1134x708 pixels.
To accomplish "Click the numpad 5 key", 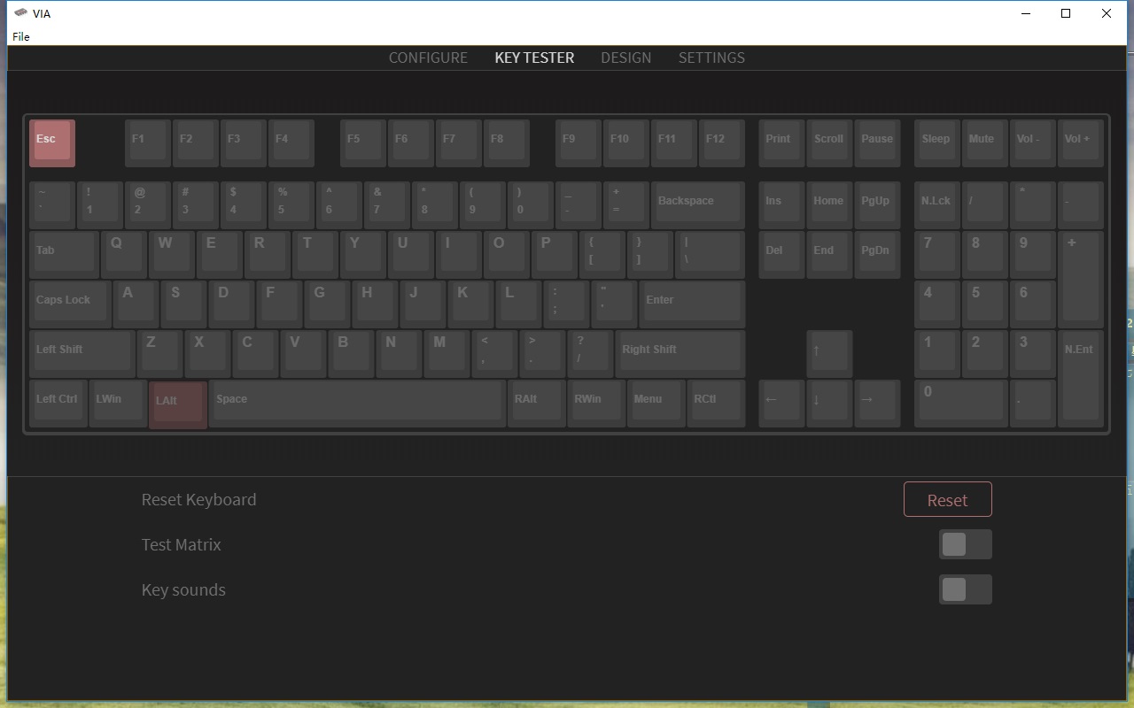I will (985, 304).
